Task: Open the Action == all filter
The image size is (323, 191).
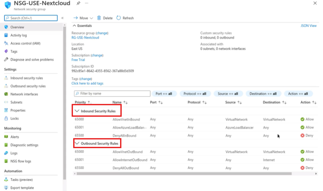Action: (298, 94)
